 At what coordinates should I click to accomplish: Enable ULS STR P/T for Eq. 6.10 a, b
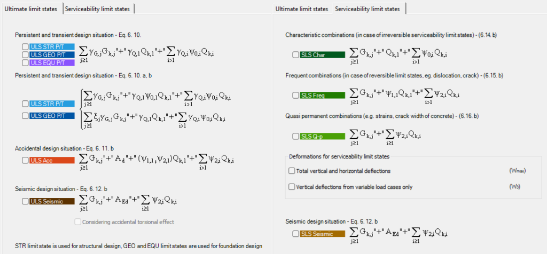coord(25,104)
